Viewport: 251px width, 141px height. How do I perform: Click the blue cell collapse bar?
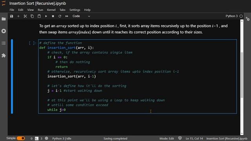point(12,76)
